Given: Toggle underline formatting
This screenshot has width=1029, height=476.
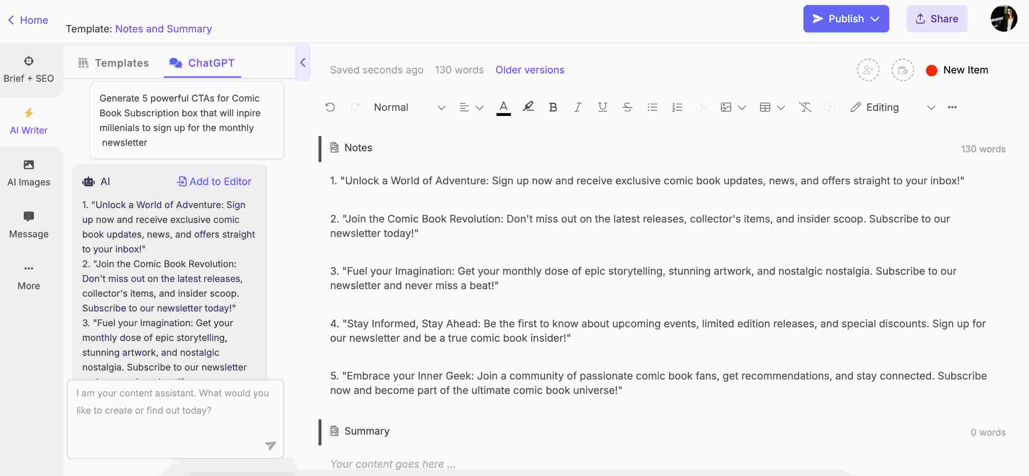Looking at the screenshot, I should click(x=602, y=107).
